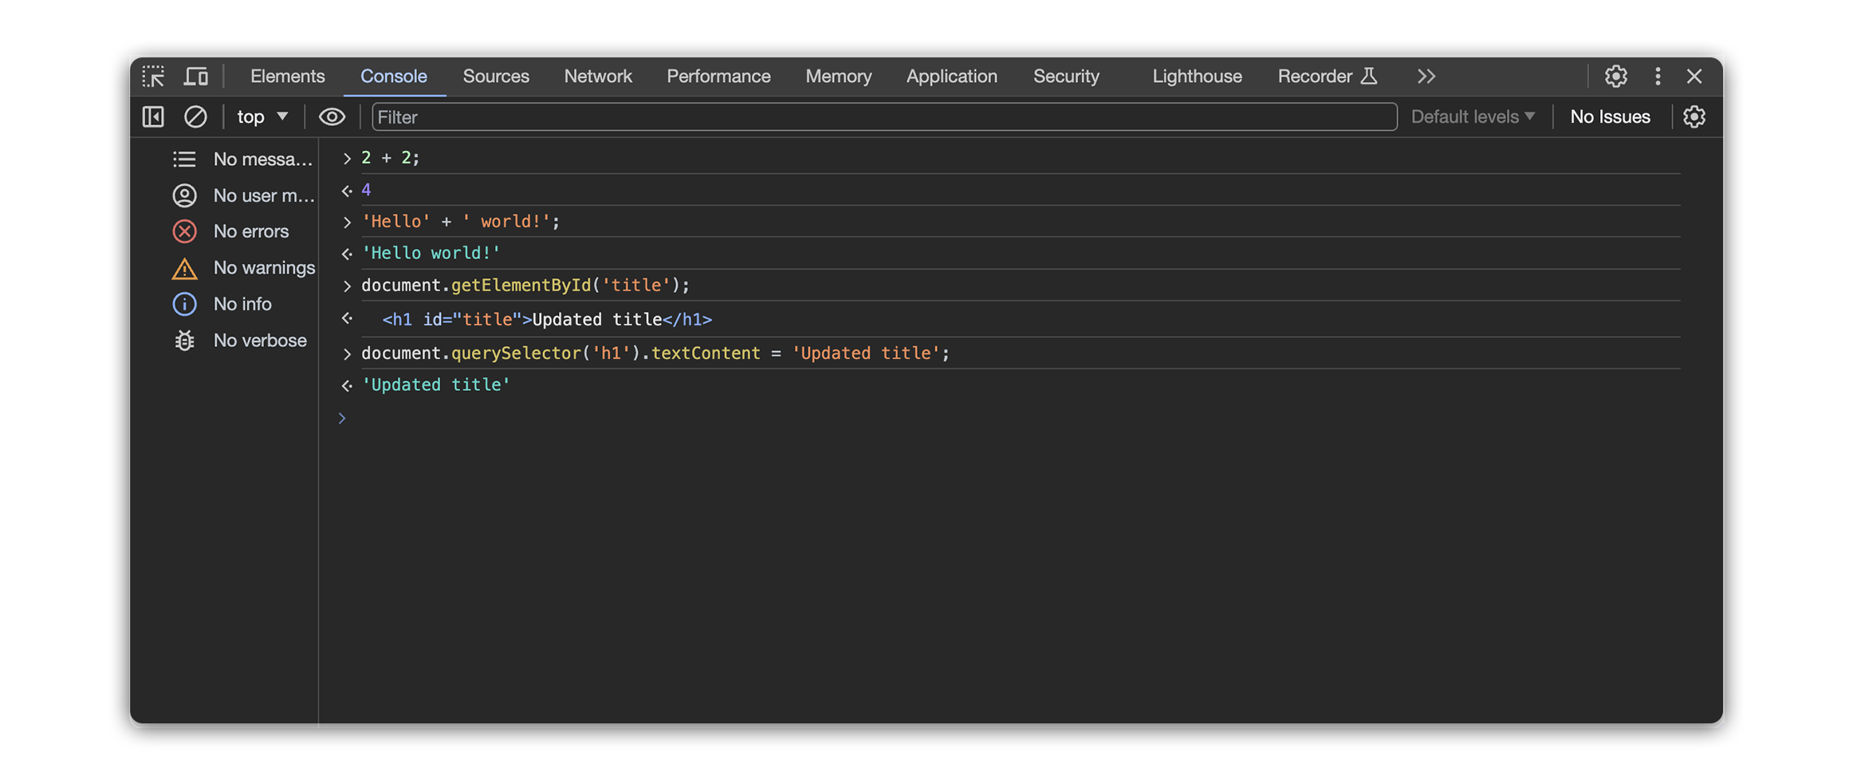The height and width of the screenshot is (780, 1853).
Task: Open console settings gear icon
Action: [x=1694, y=117]
